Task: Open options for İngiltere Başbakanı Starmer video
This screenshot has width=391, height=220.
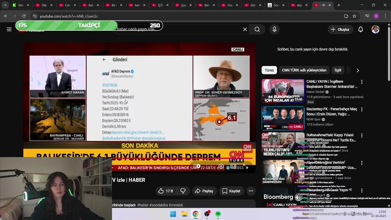Action: pyautogui.click(x=362, y=82)
